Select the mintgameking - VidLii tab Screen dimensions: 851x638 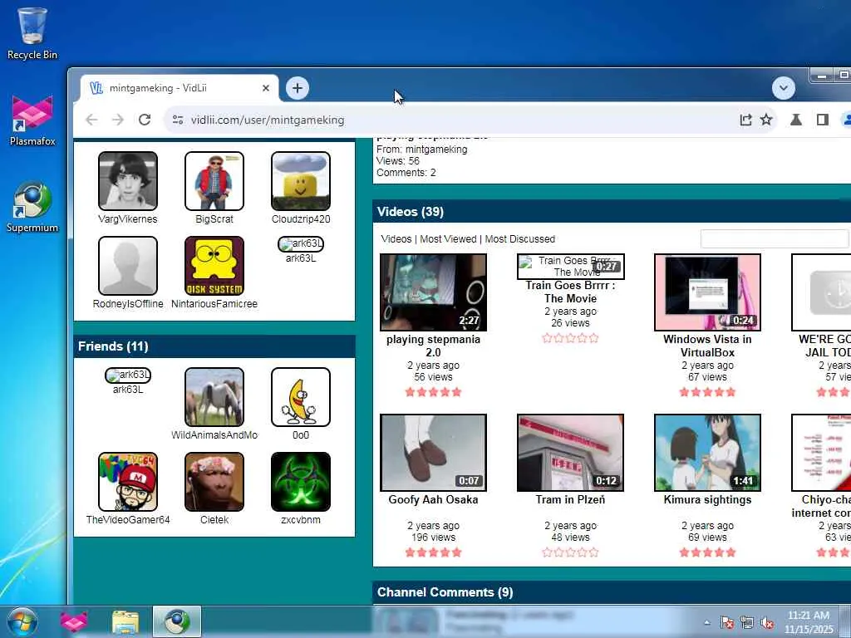[180, 88]
